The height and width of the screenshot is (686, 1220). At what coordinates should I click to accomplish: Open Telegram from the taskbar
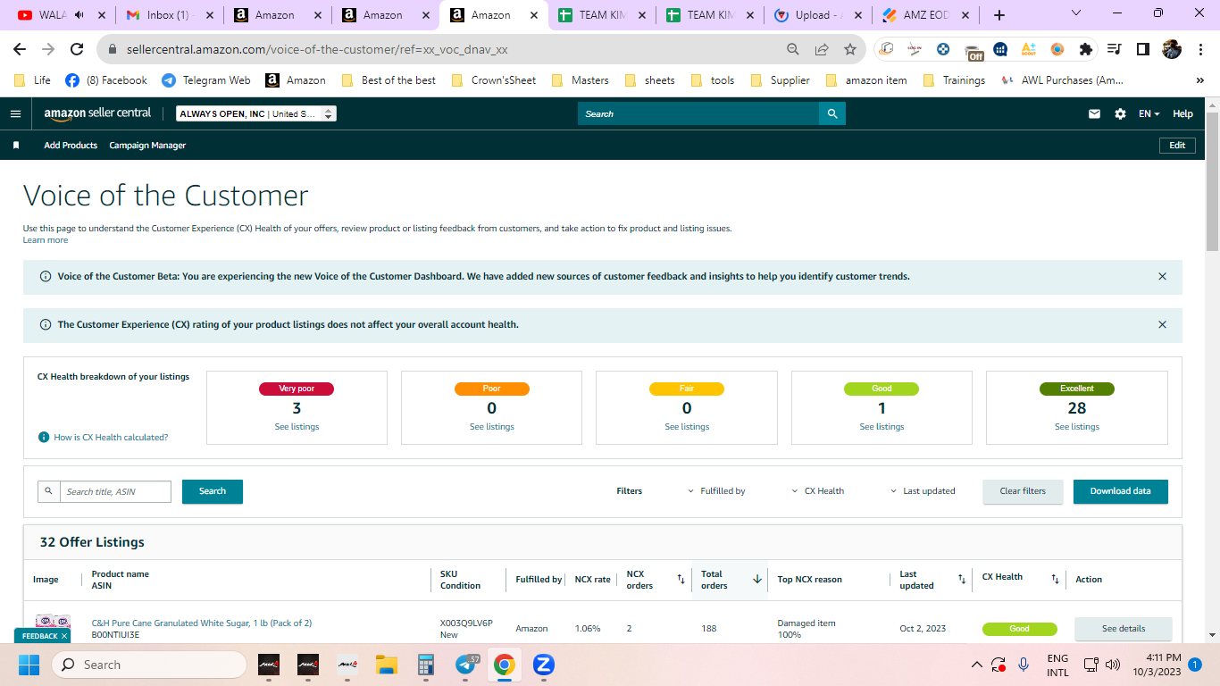coord(465,665)
